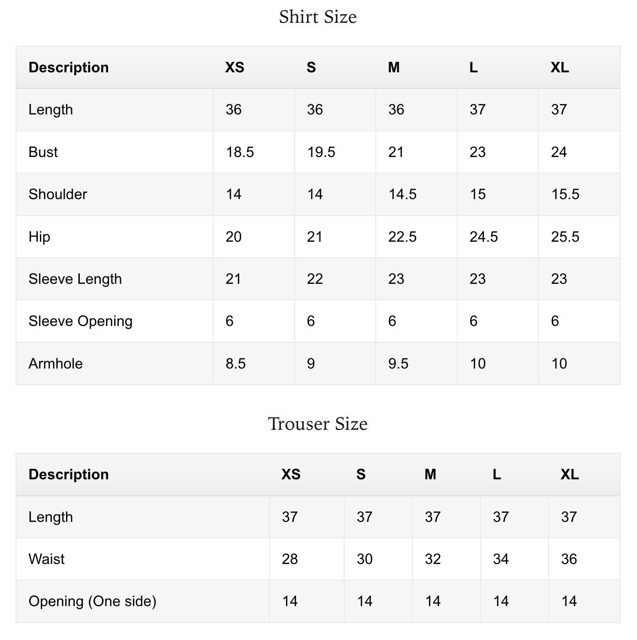637x640 pixels.
Task: Click the Shoulder value 14.5
Action: (402, 194)
